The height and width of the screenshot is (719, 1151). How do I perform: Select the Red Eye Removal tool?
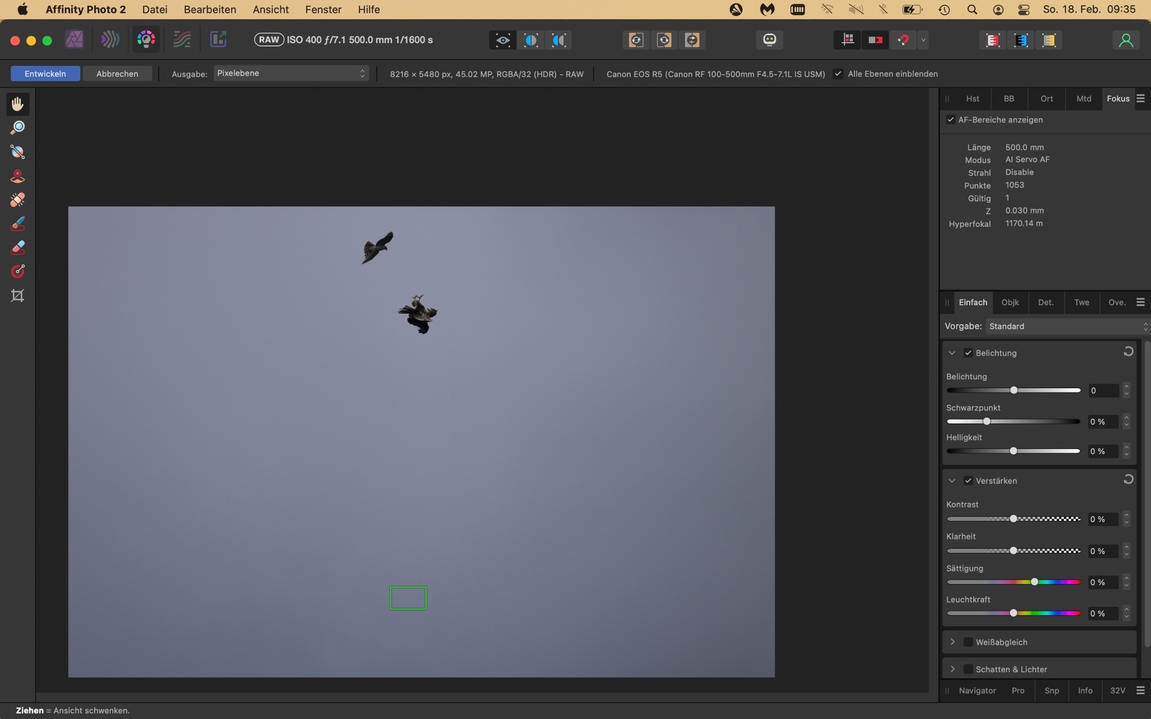tap(17, 176)
